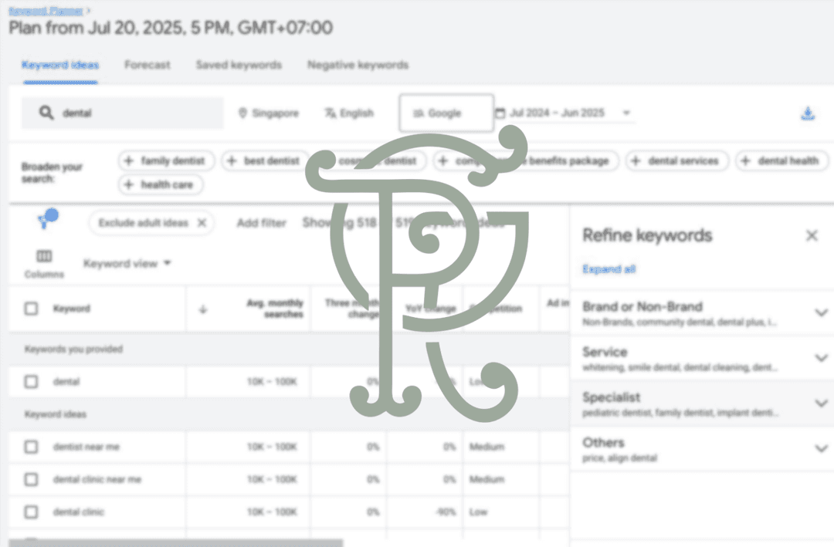The width and height of the screenshot is (834, 547).
Task: Click the calendar icon next to date range
Action: point(500,113)
